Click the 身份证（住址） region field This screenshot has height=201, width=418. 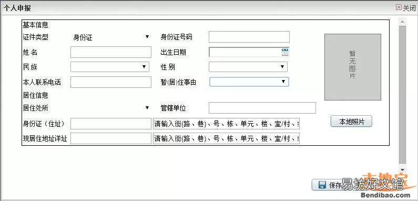pyautogui.click(x=111, y=124)
